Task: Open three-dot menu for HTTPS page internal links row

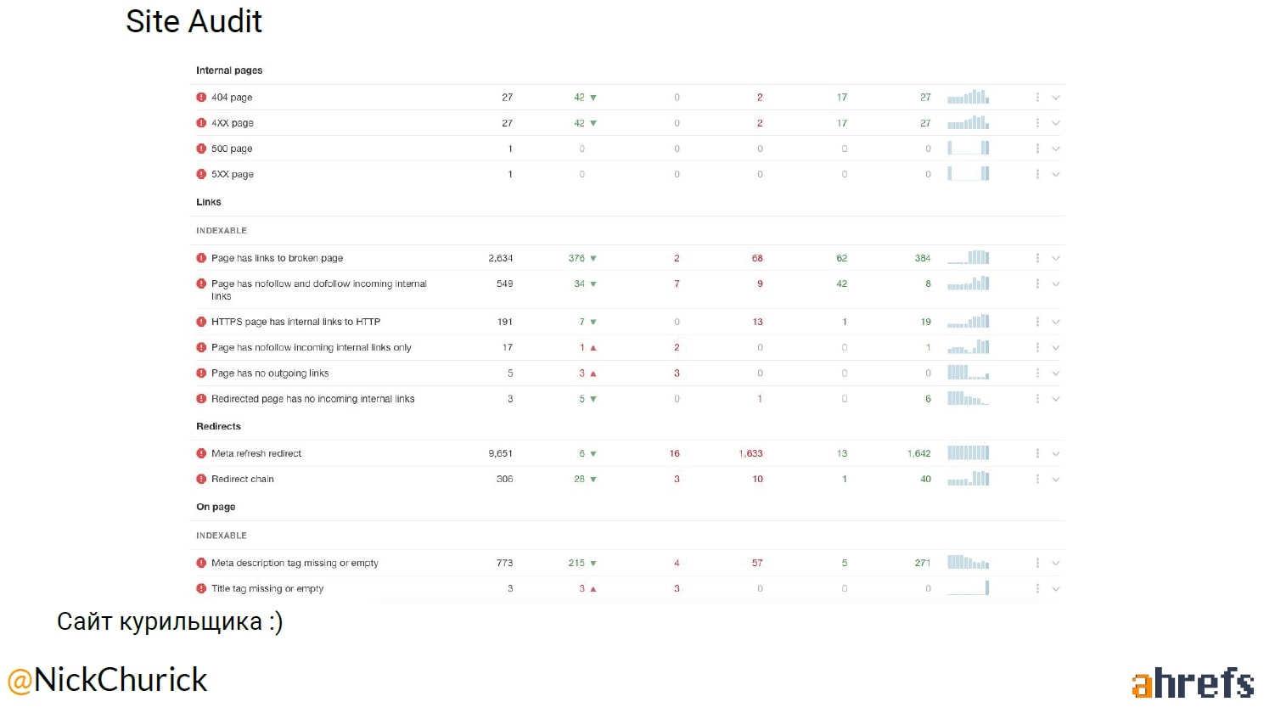Action: 1037,322
